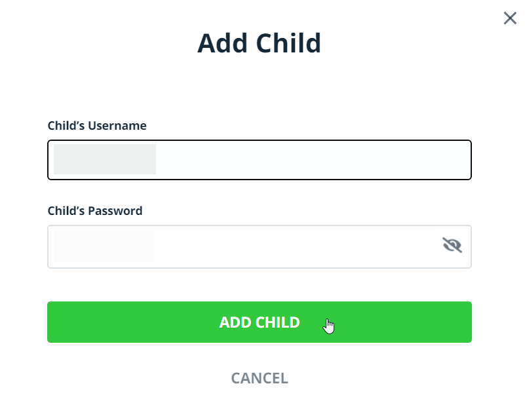Select the CANCEL option below the button

click(x=259, y=378)
